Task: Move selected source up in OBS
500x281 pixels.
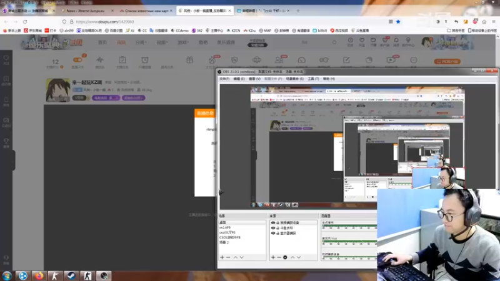Action: point(292,257)
